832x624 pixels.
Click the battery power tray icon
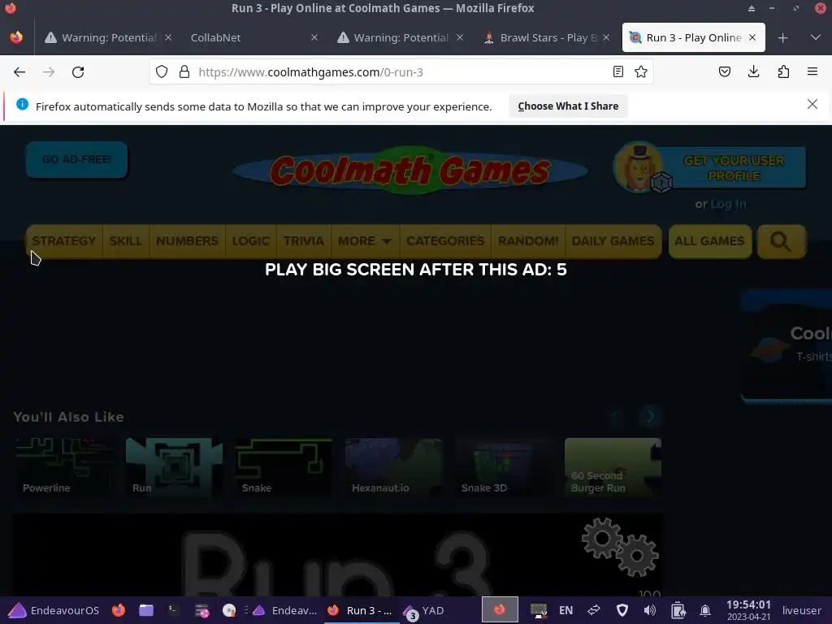coord(678,611)
